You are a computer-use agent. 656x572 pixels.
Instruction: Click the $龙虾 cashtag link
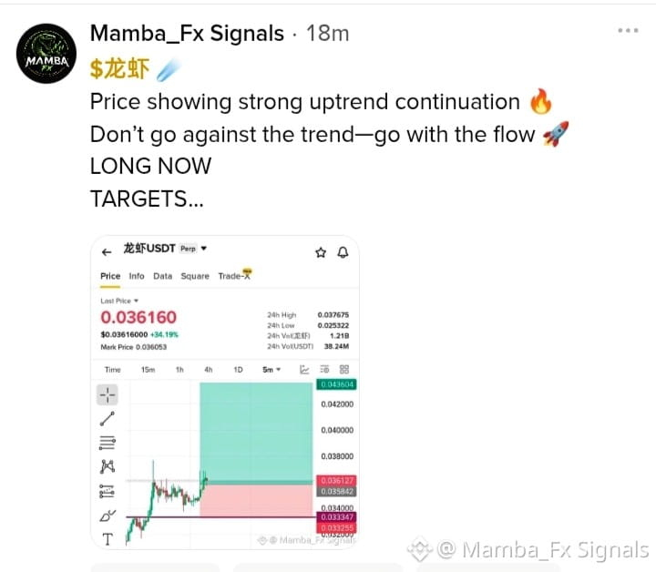pos(119,68)
